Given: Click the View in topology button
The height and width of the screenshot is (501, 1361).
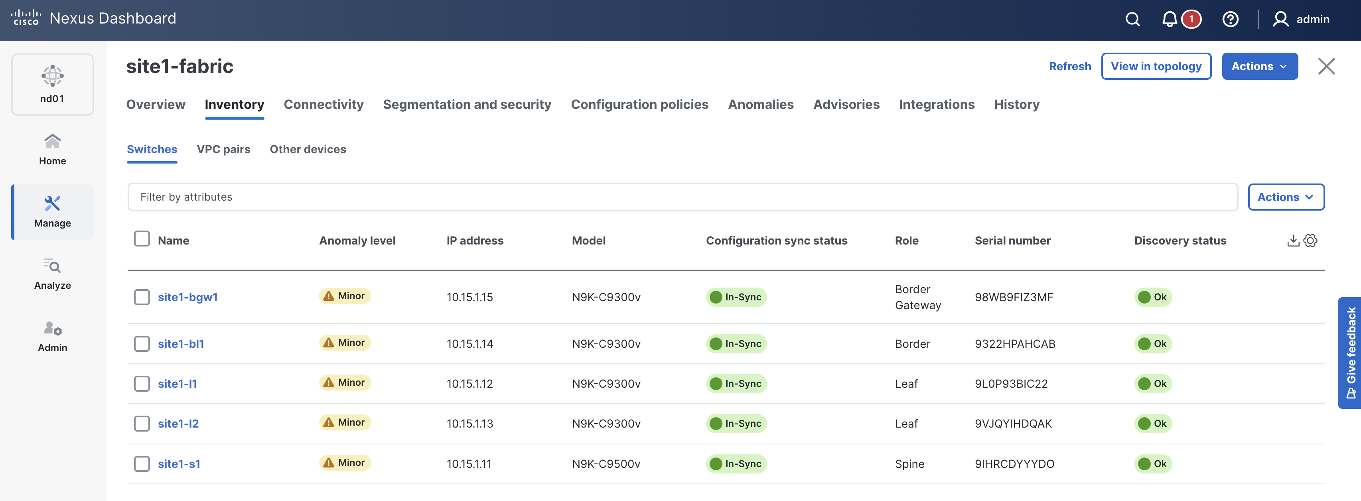Looking at the screenshot, I should pyautogui.click(x=1156, y=67).
